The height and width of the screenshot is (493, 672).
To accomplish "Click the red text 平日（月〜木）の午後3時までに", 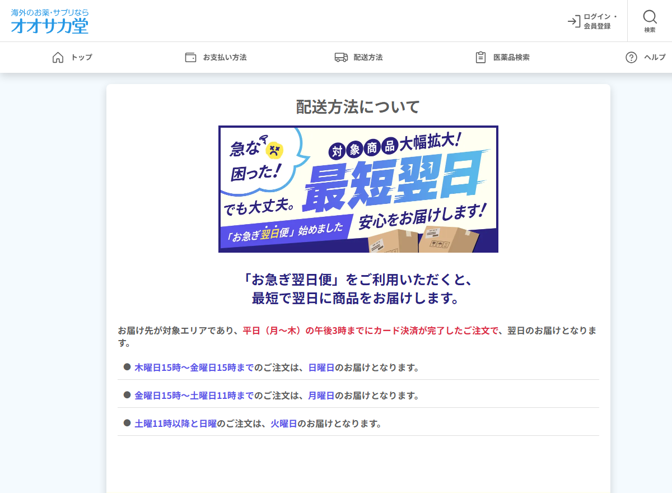I will (307, 331).
